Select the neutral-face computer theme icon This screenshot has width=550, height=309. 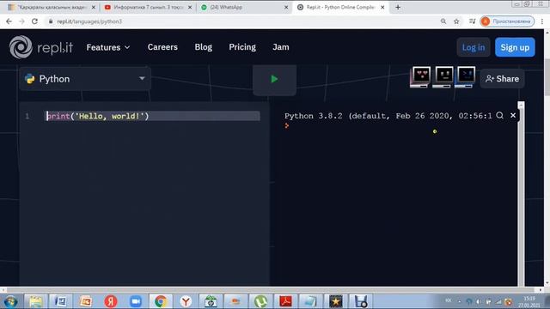pos(443,76)
